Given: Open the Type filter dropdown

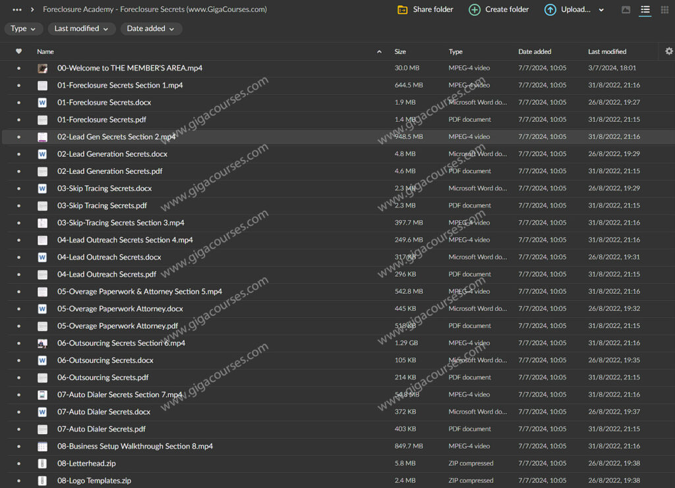Looking at the screenshot, I should [x=23, y=28].
